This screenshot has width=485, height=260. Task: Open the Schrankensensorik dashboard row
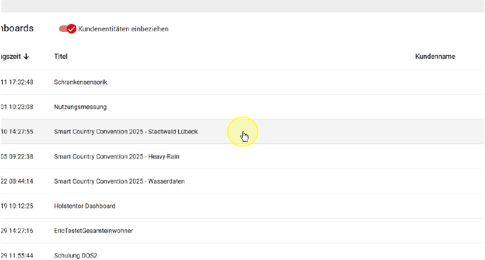coord(80,82)
